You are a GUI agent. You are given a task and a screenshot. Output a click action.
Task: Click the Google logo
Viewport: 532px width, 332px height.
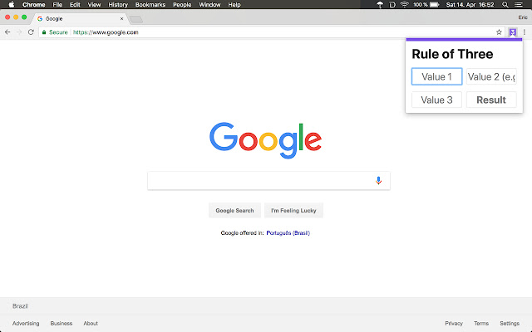(x=265, y=140)
